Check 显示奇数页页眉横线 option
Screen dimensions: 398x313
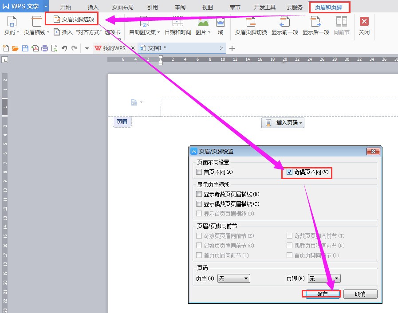click(199, 193)
